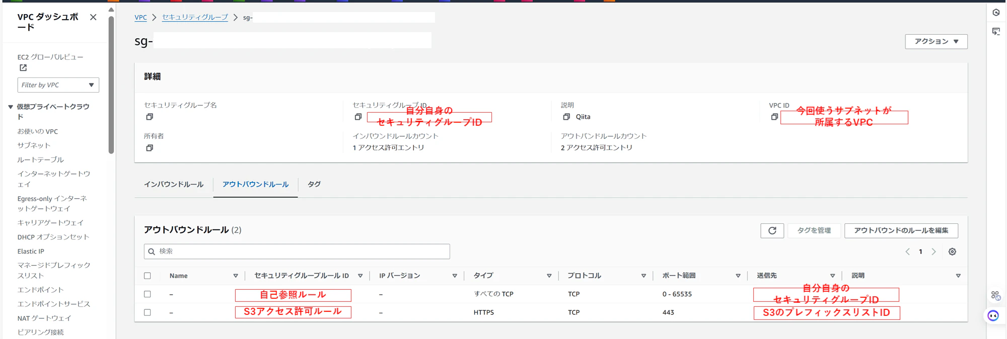Screen dimensions: 1007x339
Task: Click the VPC breadcrumb link
Action: [x=141, y=17]
